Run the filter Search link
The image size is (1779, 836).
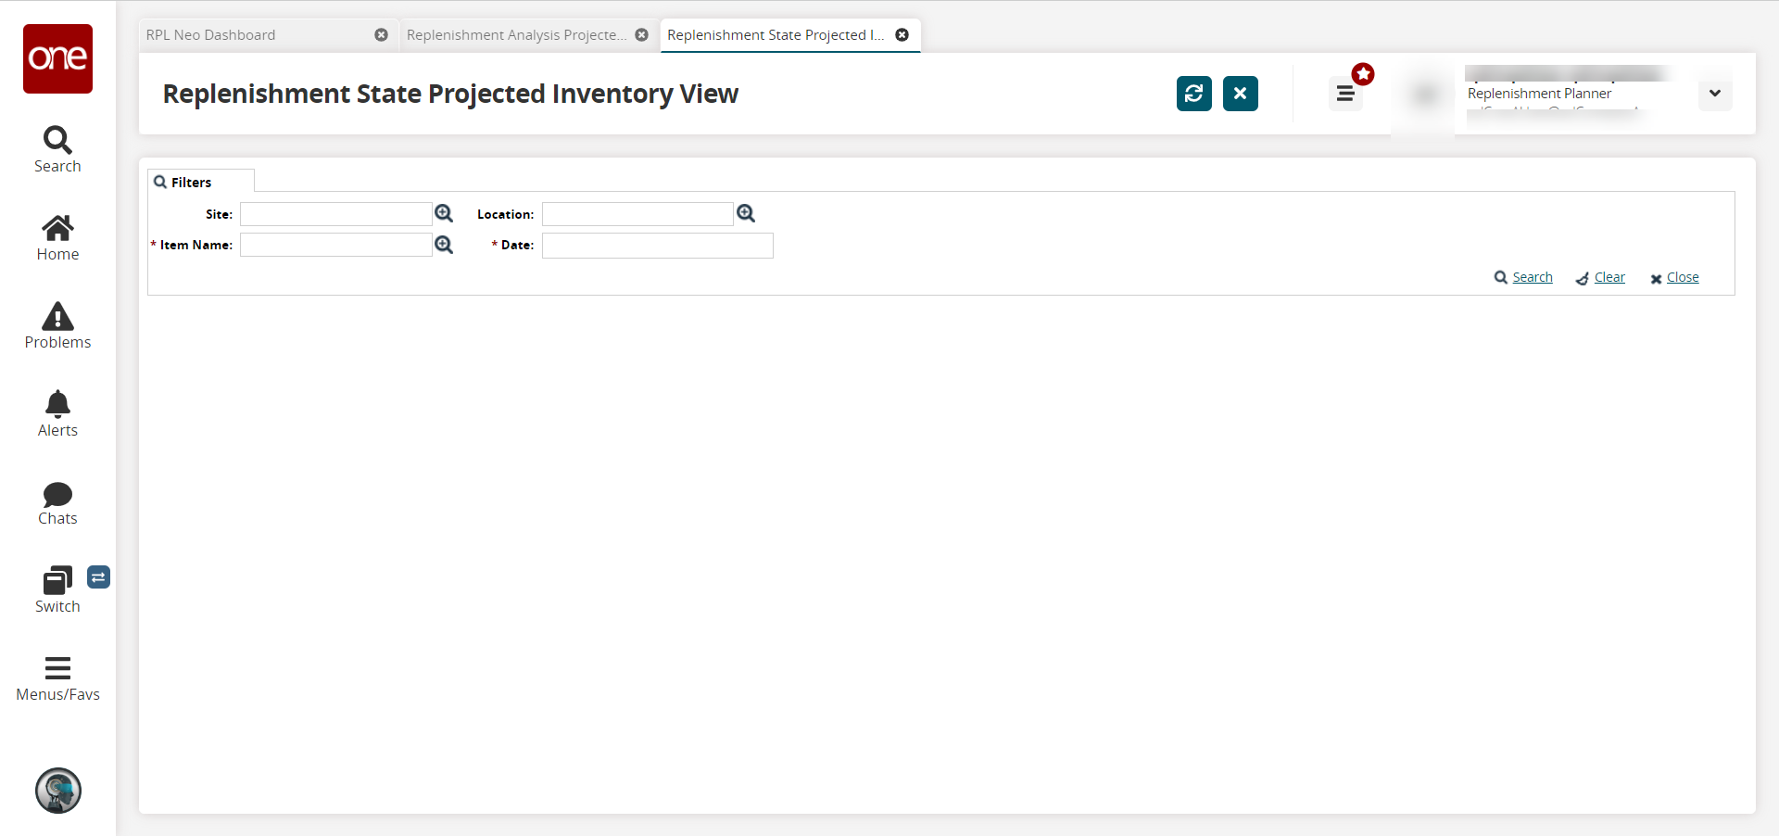[1523, 277]
